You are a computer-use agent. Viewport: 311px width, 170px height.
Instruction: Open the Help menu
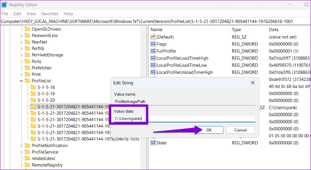(68, 14)
